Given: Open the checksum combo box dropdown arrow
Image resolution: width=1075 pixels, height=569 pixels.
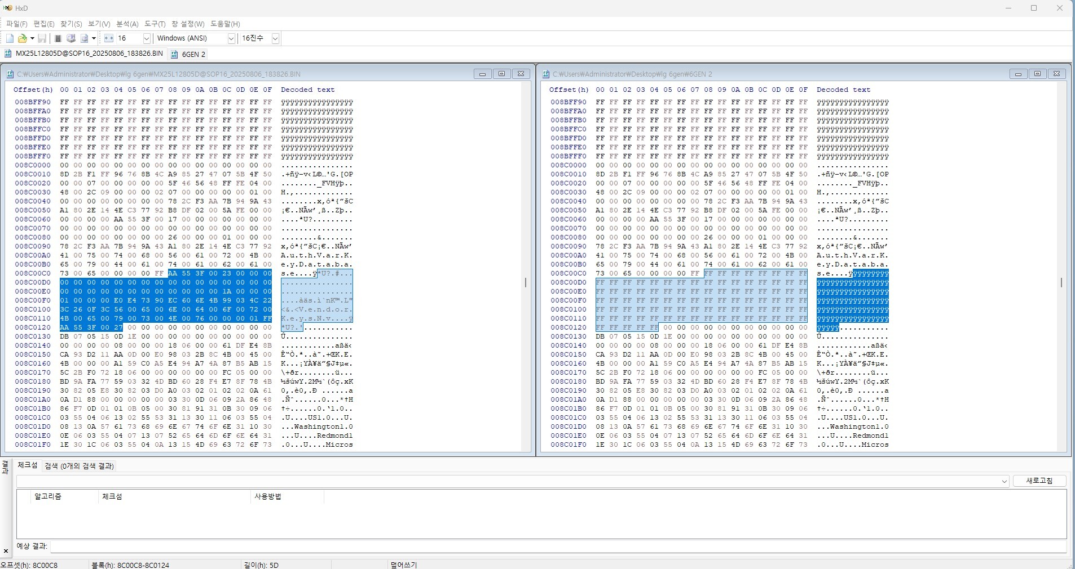Looking at the screenshot, I should [1004, 481].
